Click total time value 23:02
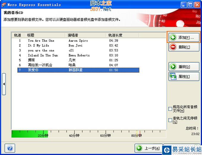 point(195,134)
